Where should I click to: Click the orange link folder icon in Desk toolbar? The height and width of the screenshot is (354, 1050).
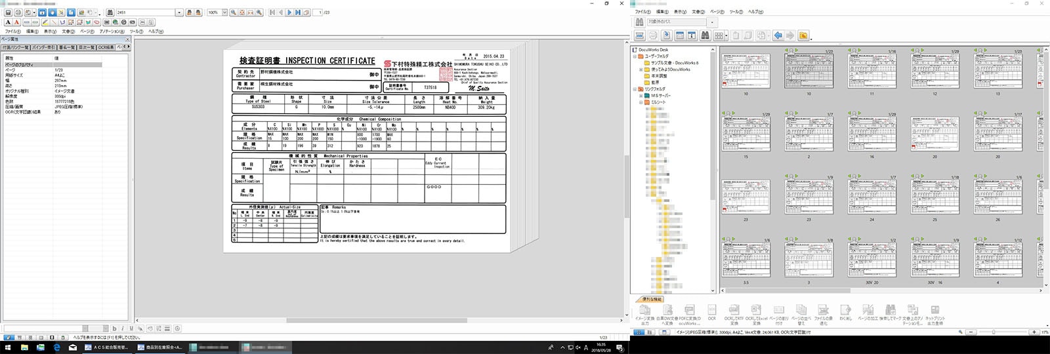803,35
